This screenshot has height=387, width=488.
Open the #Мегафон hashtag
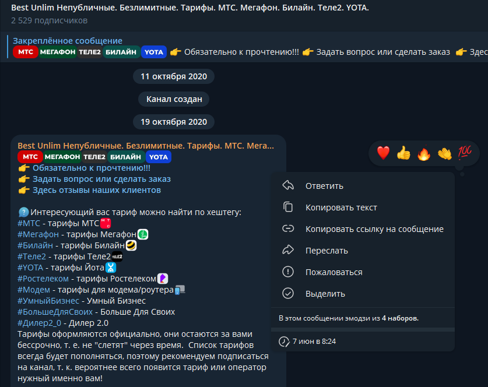[x=38, y=234]
